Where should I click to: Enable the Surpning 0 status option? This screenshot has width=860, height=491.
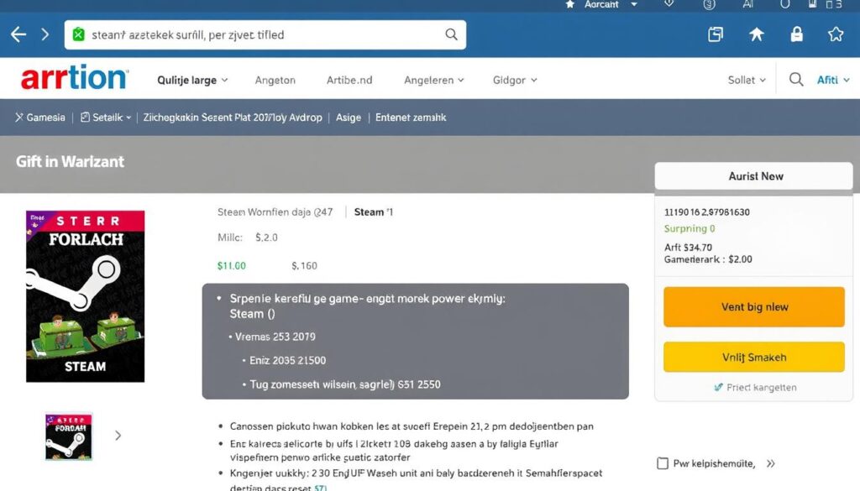(689, 228)
